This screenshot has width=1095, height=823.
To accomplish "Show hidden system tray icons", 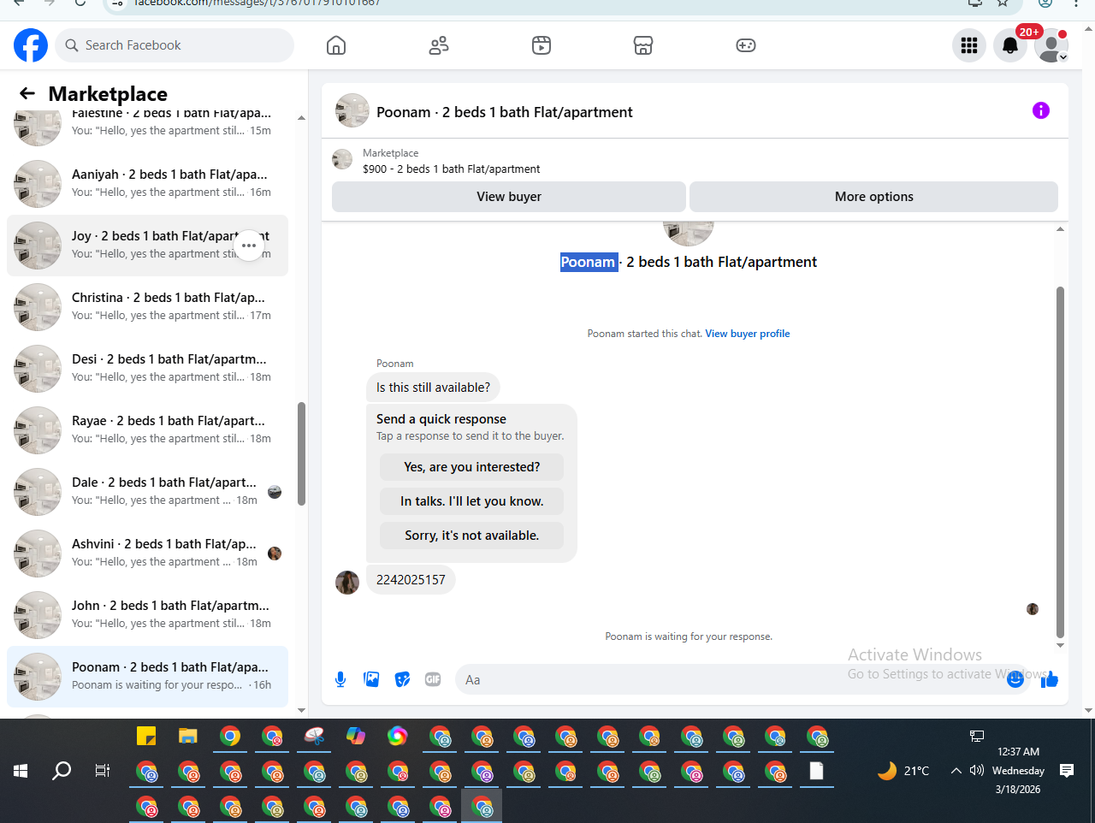I will pos(956,771).
